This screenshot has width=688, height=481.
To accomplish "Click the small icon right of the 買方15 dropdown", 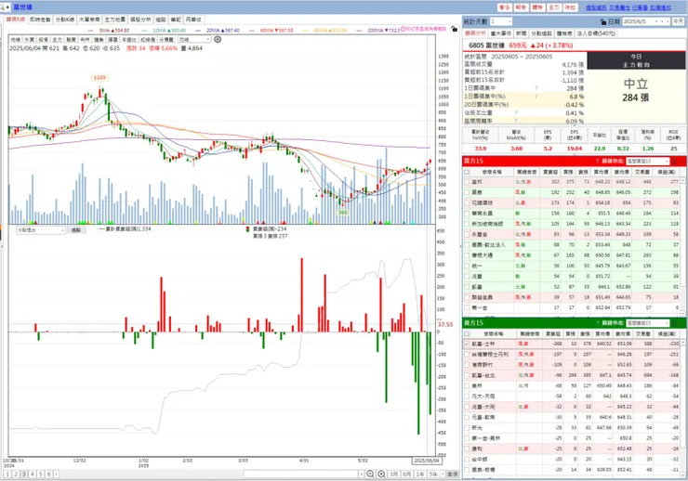I will 675,162.
